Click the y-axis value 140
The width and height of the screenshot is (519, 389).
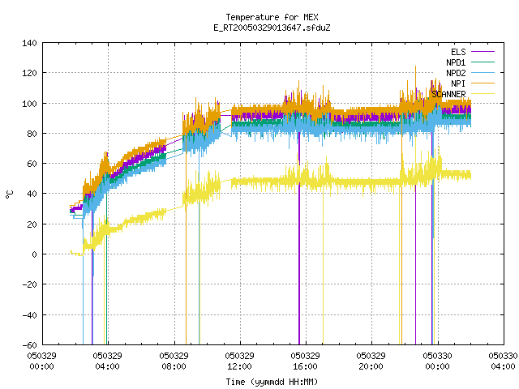(29, 43)
